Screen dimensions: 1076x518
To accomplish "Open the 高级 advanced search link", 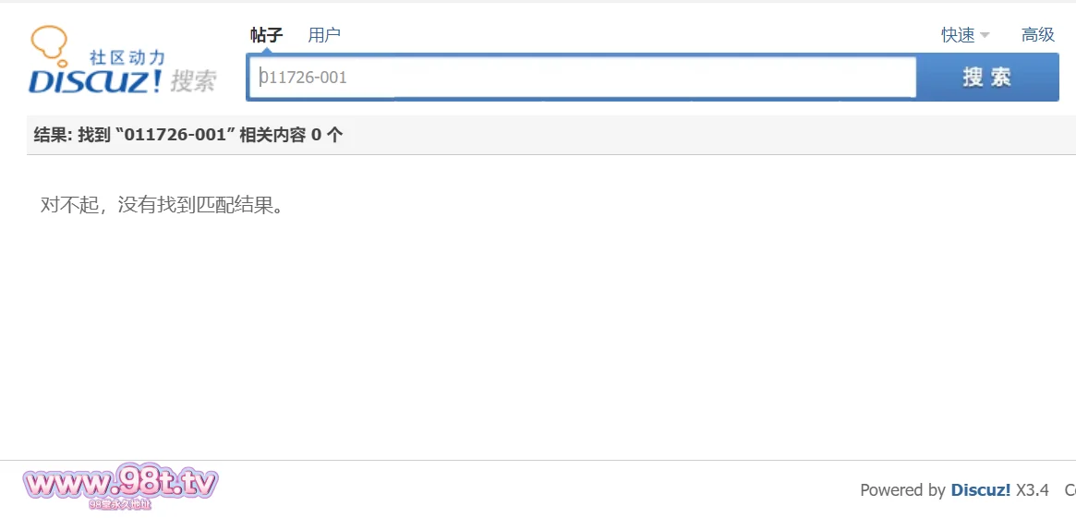I will click(1037, 35).
